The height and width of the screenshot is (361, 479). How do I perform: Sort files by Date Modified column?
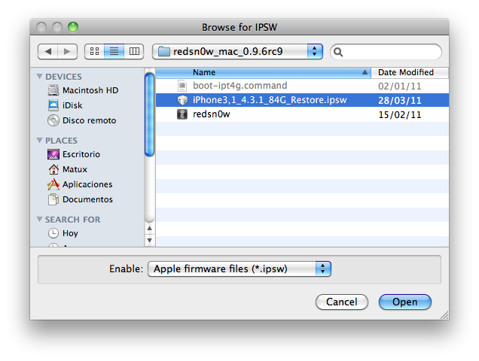click(x=410, y=73)
